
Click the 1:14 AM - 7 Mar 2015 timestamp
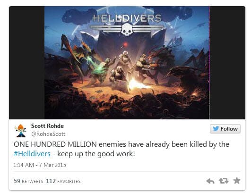click(x=40, y=165)
